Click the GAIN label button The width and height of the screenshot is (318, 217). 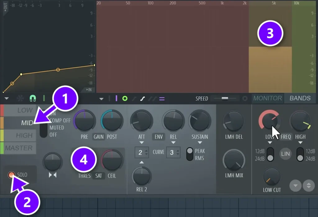pos(98,137)
